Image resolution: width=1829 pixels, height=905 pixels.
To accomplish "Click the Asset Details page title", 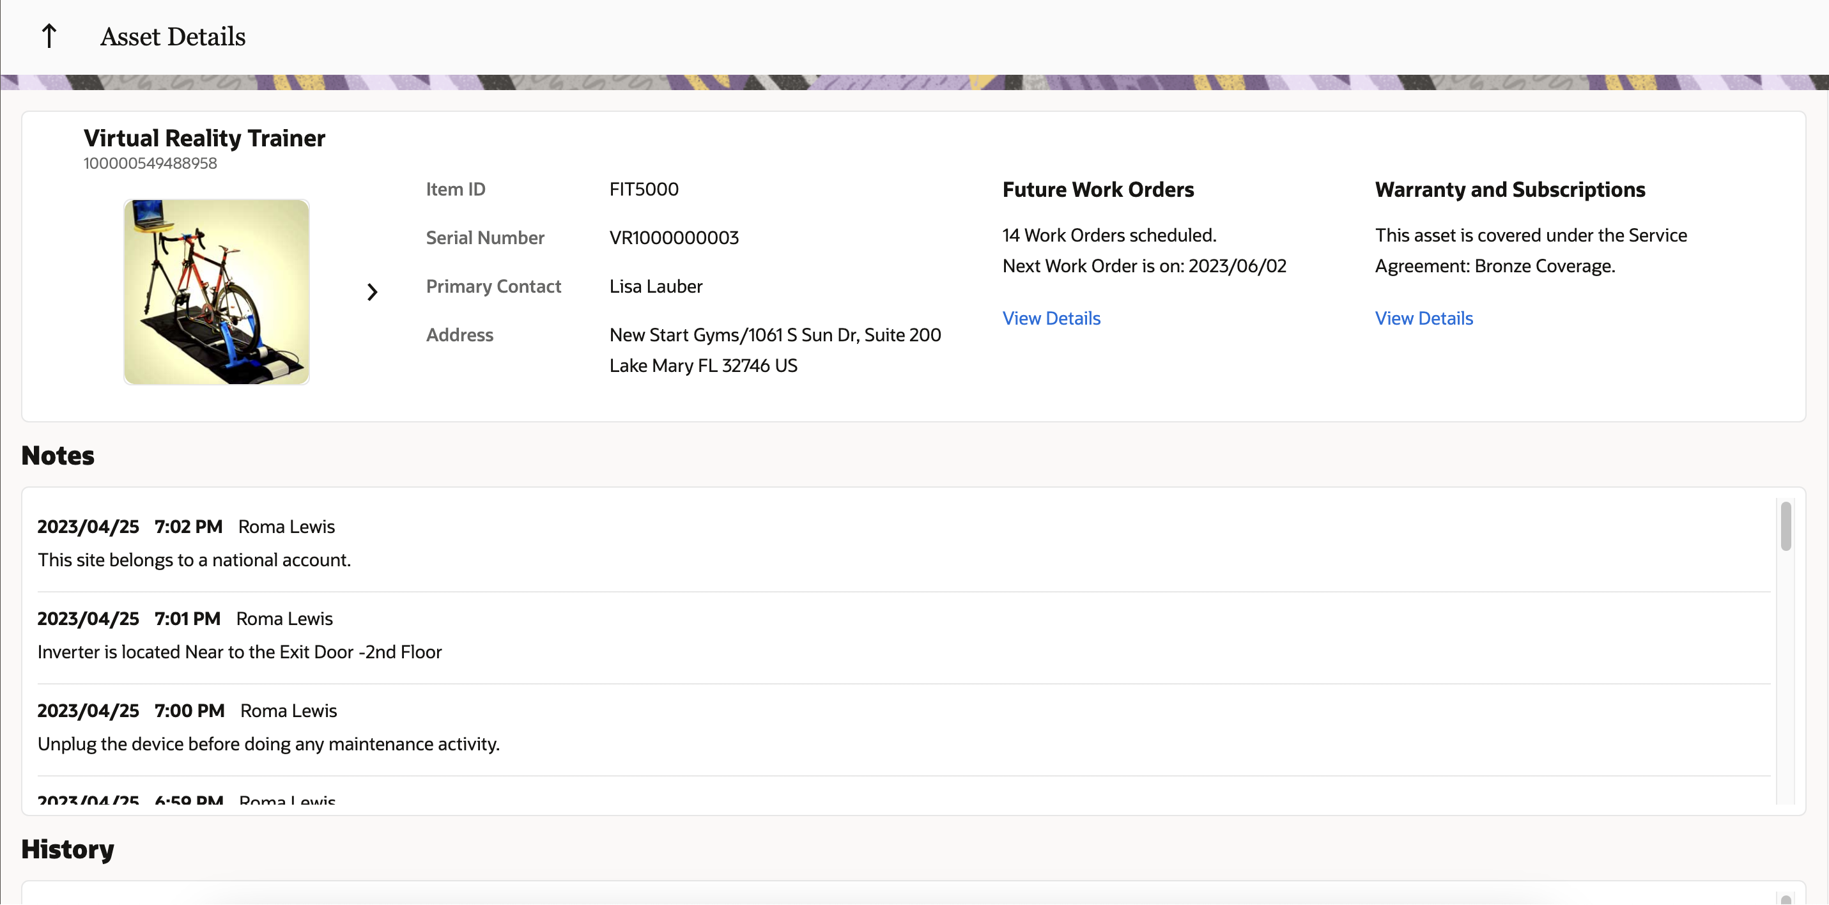I will click(x=173, y=36).
